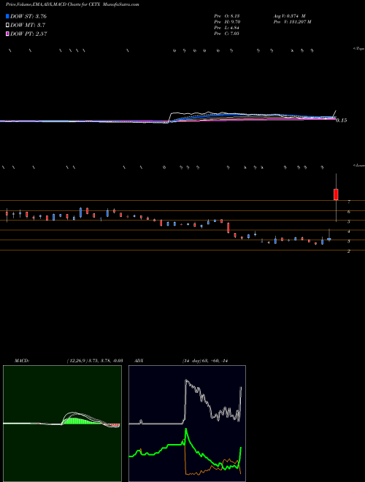This screenshot has width=365, height=482.
Task: Click the magenta DOW PT legend swatch
Action: tap(8, 34)
